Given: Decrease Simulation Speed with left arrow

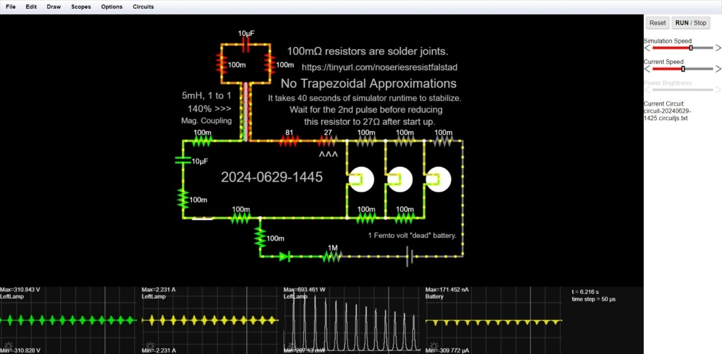Looking at the screenshot, I should [647, 48].
